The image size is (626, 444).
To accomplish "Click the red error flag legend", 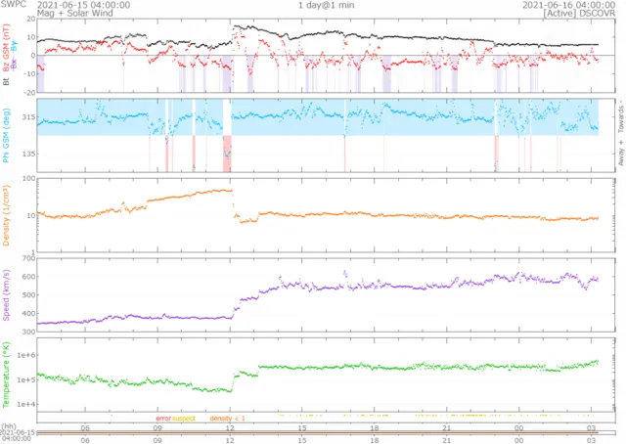I will 162,418.
